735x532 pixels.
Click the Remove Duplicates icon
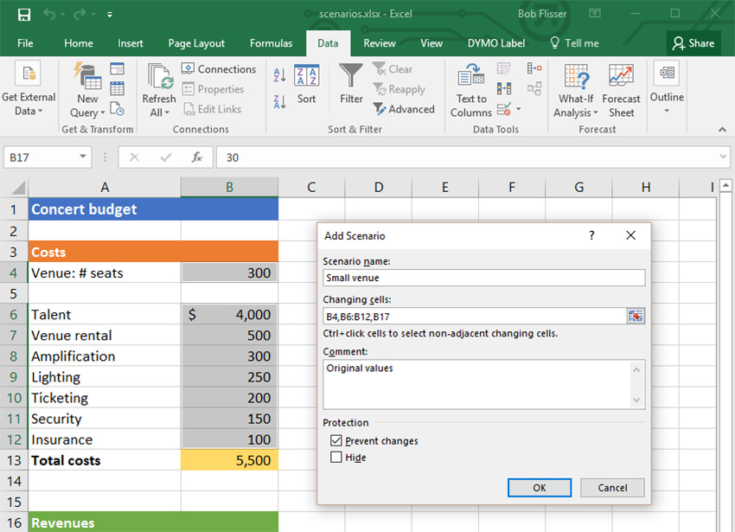[x=504, y=88]
